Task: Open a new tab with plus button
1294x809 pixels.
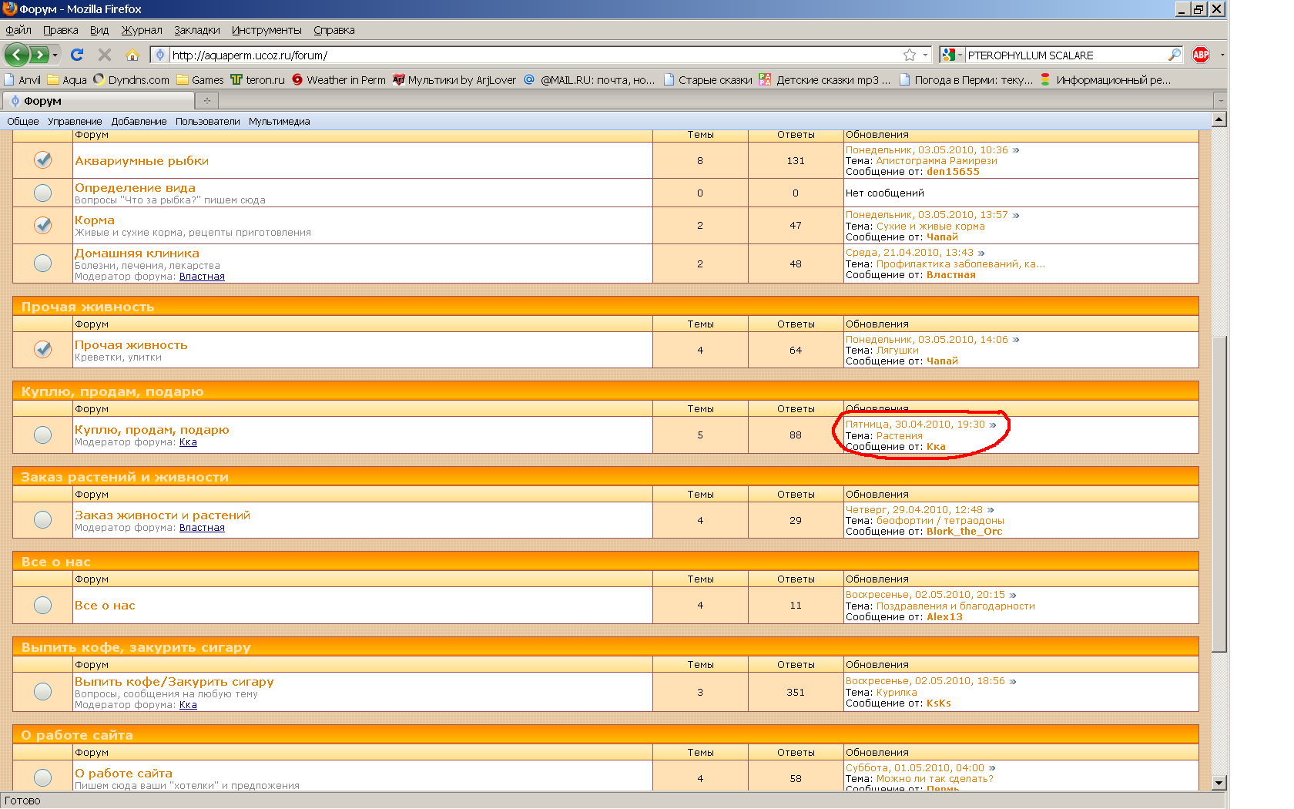Action: pyautogui.click(x=207, y=100)
